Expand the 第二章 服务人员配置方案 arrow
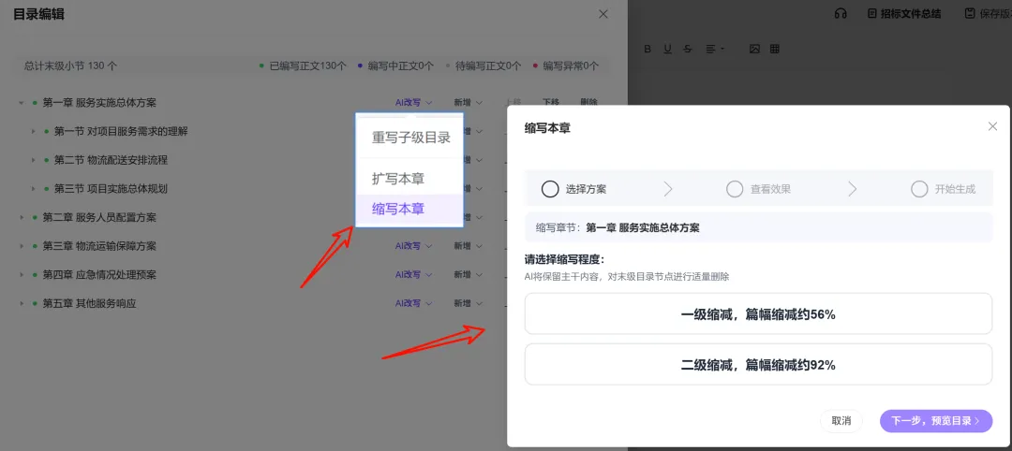The width and height of the screenshot is (1012, 451). pos(22,218)
